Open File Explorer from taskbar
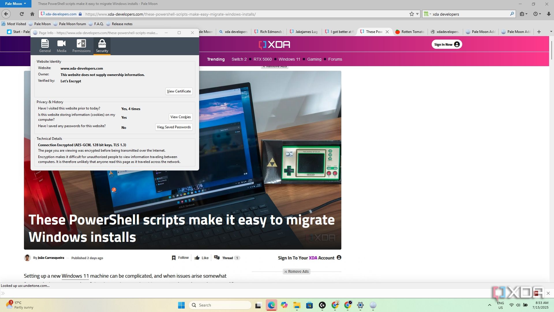 pyautogui.click(x=297, y=305)
